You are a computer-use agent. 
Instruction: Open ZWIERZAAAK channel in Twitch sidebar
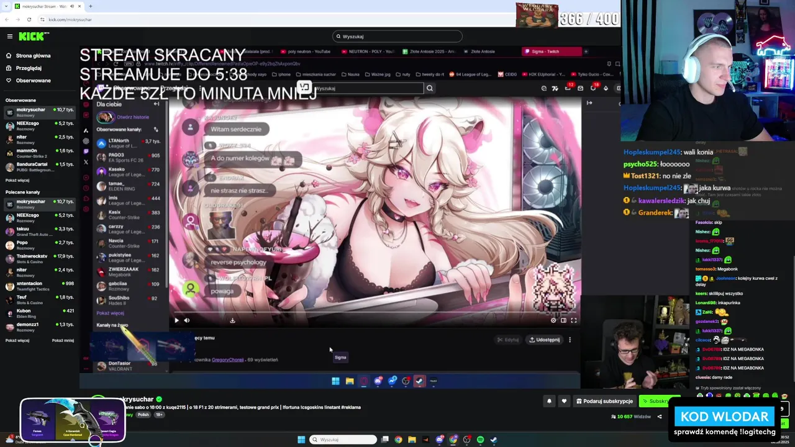coord(129,272)
